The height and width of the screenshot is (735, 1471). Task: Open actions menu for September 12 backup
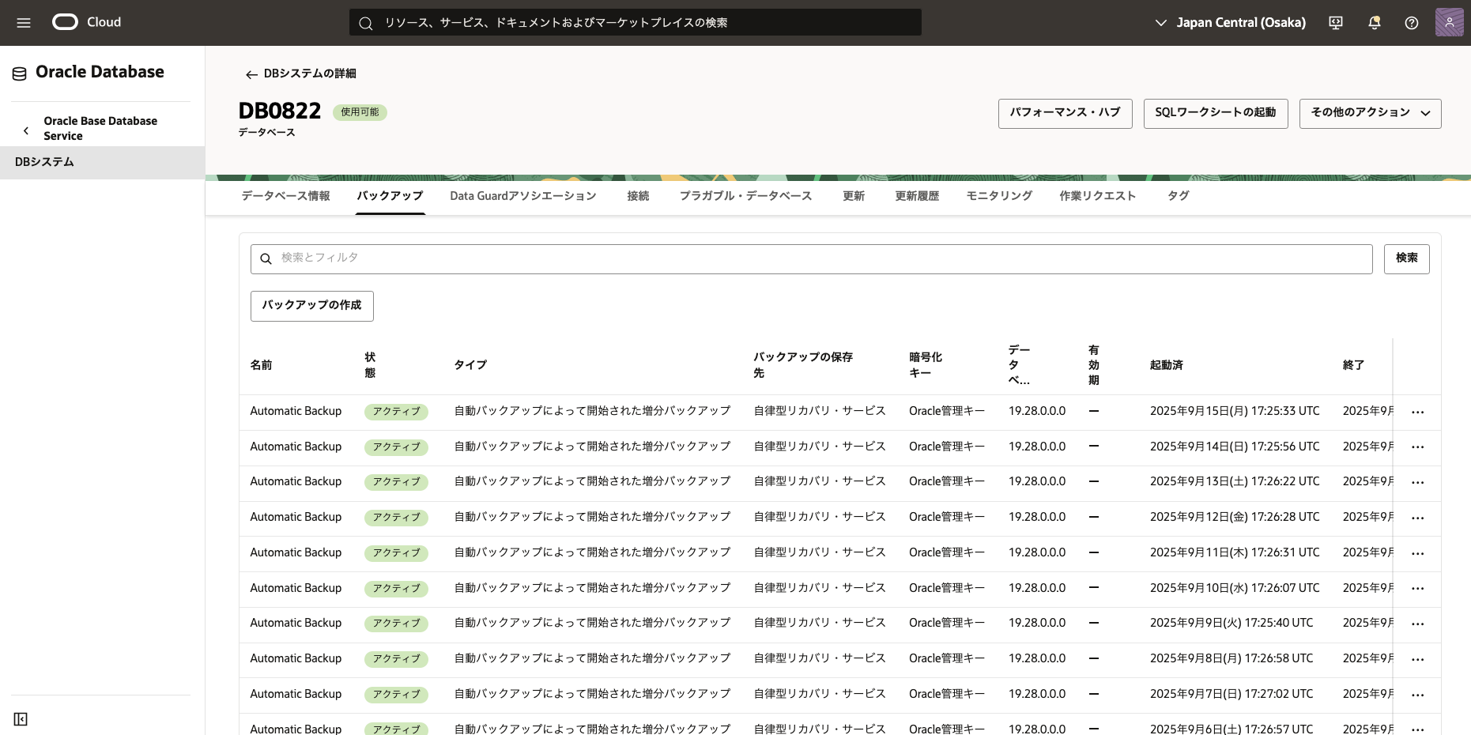1417,518
